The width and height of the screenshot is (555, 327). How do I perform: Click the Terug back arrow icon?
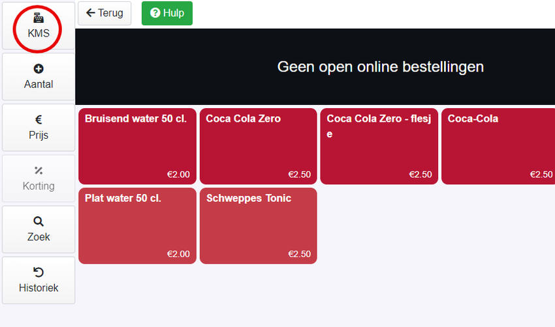pyautogui.click(x=91, y=13)
